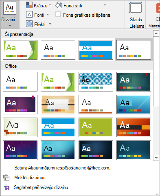Select highlighted white theme in Šī prezentācija

(134, 50)
